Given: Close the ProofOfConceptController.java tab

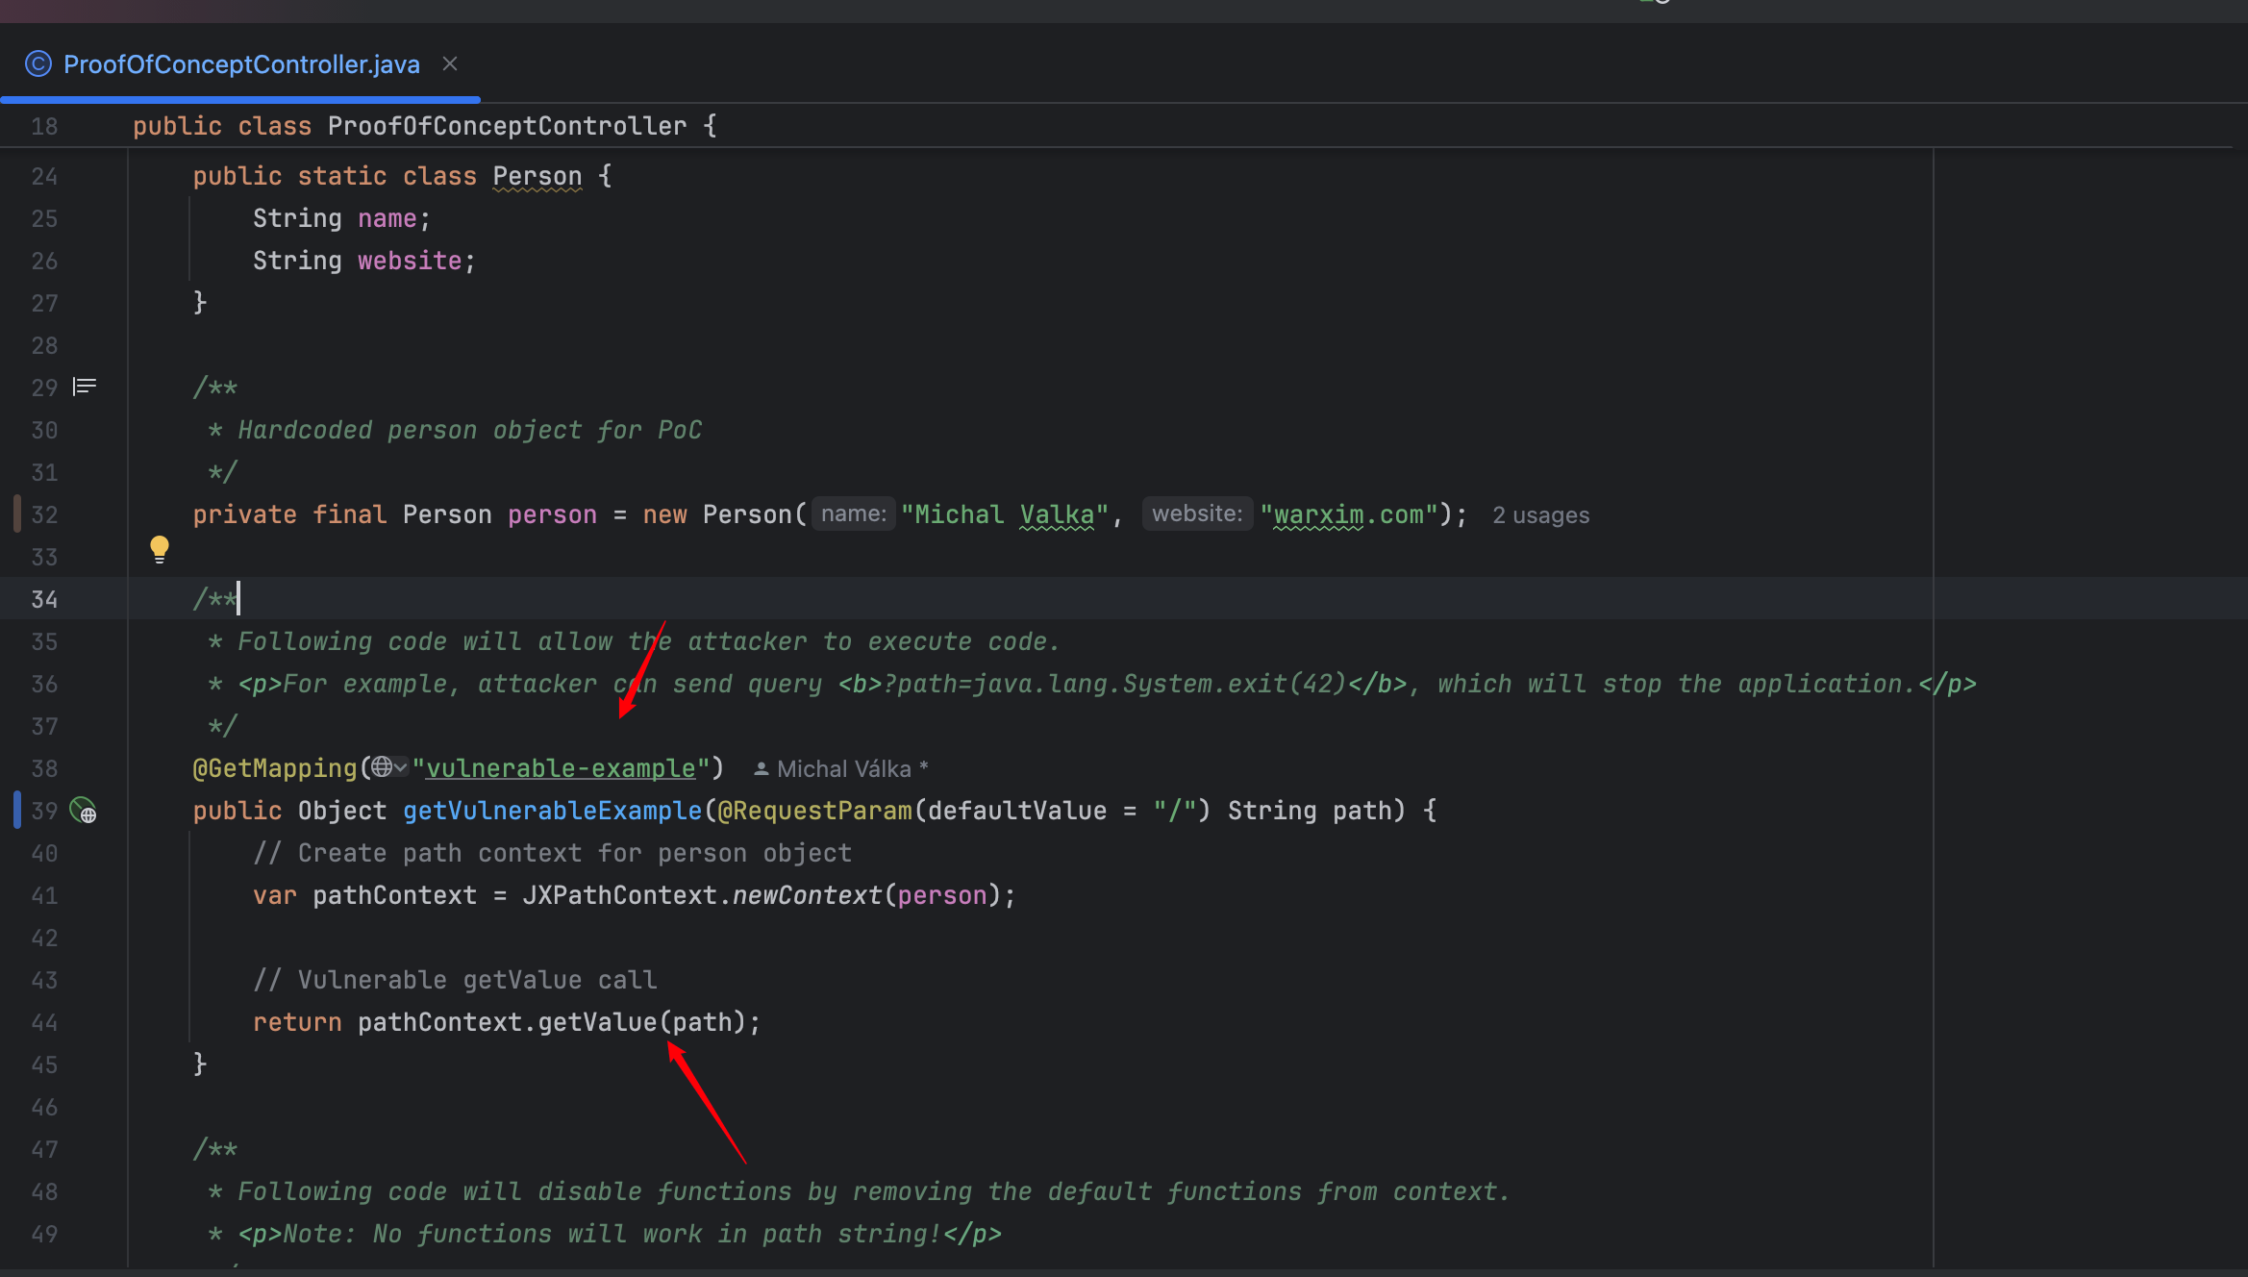Looking at the screenshot, I should pos(449,63).
